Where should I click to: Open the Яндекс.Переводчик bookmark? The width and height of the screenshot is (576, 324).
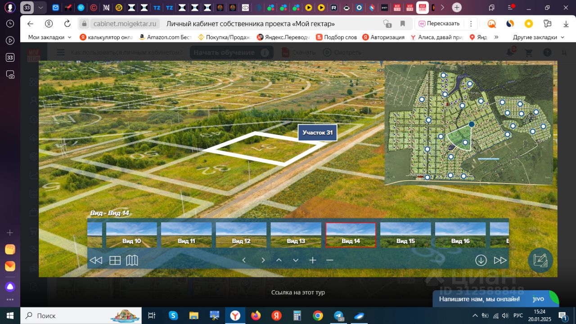pos(283,37)
